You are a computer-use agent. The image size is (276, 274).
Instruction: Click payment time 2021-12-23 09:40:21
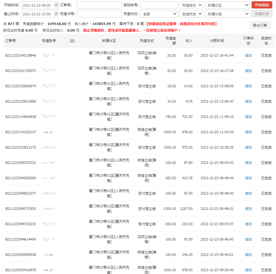(217, 255)
